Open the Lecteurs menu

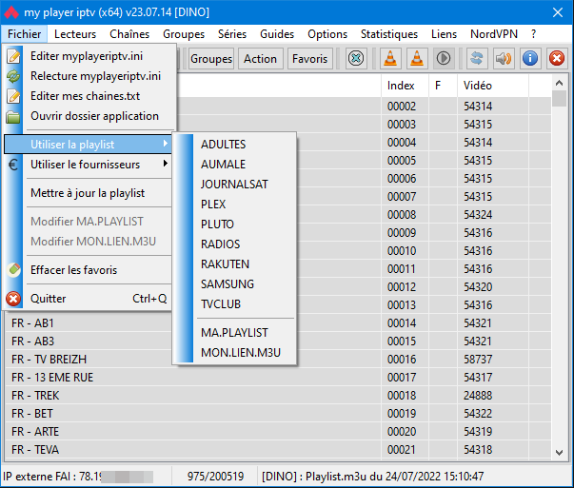click(75, 34)
